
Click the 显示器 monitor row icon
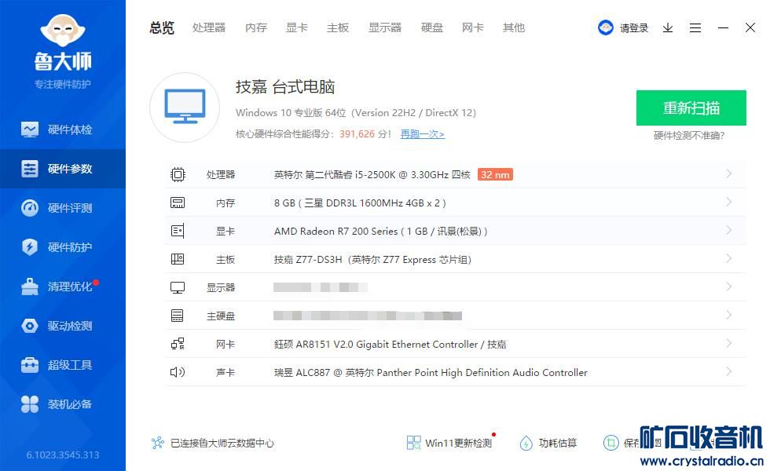(x=178, y=287)
